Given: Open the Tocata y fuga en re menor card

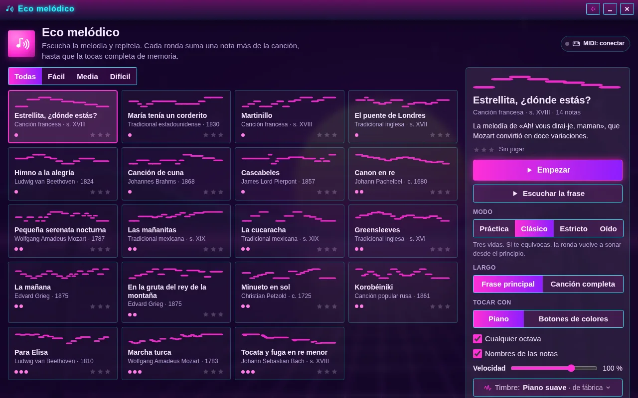Looking at the screenshot, I should coord(289,353).
